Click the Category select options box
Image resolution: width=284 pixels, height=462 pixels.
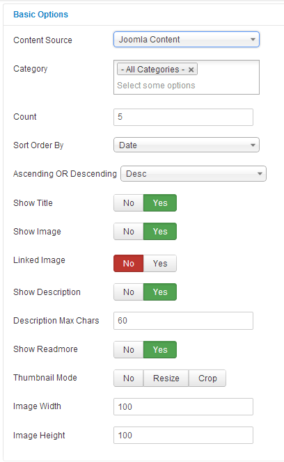187,86
